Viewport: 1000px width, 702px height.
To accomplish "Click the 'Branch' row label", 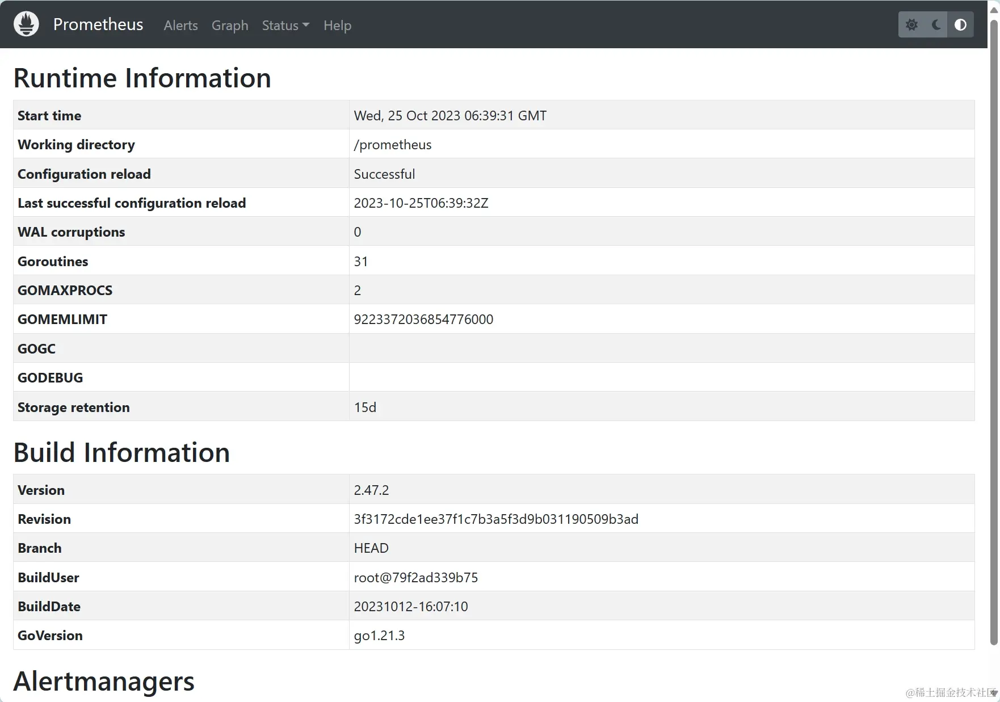I will [39, 548].
